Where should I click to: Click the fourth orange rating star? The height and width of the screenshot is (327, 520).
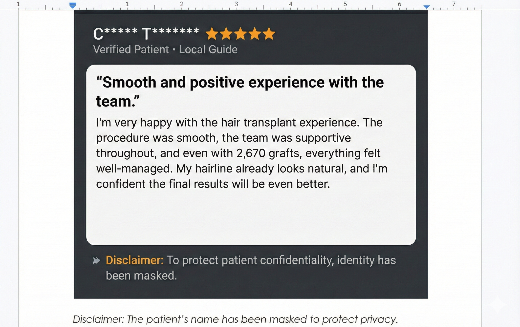point(255,34)
